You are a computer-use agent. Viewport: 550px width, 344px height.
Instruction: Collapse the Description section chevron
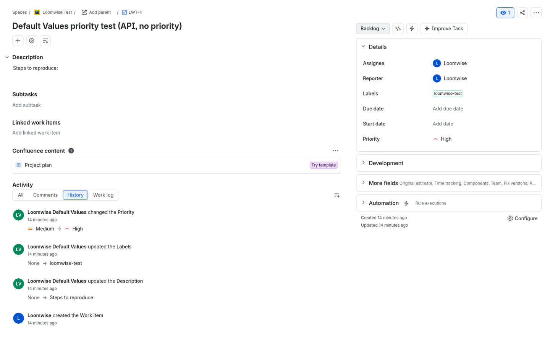click(x=7, y=57)
